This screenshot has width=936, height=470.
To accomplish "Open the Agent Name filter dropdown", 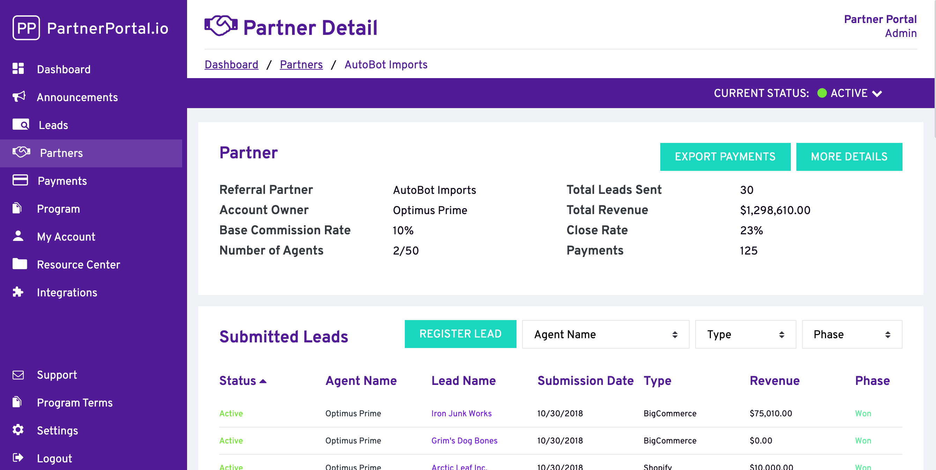I will coord(604,334).
